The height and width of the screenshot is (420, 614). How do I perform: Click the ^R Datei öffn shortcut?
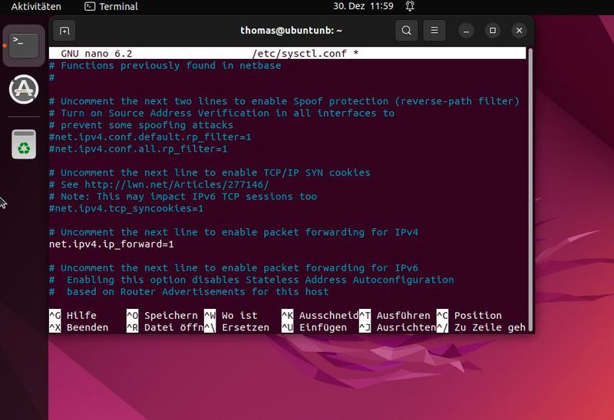click(x=165, y=327)
